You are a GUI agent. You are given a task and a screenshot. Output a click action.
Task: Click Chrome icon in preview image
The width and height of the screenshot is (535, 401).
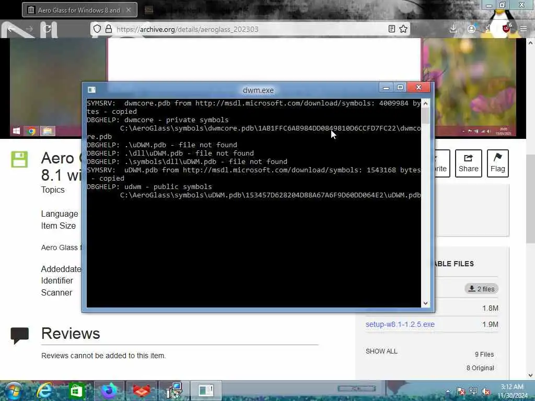[31, 131]
